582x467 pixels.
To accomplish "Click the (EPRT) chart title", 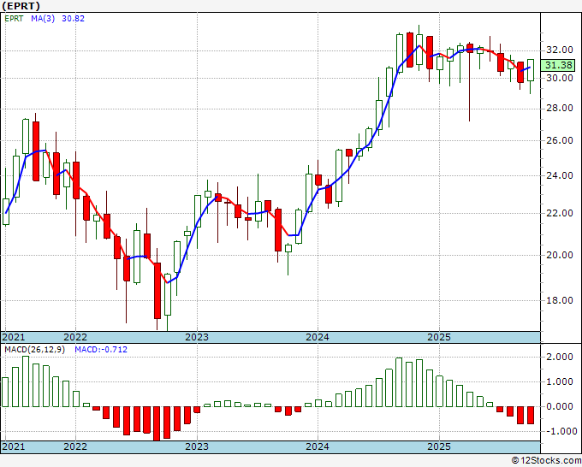I will click(x=21, y=6).
